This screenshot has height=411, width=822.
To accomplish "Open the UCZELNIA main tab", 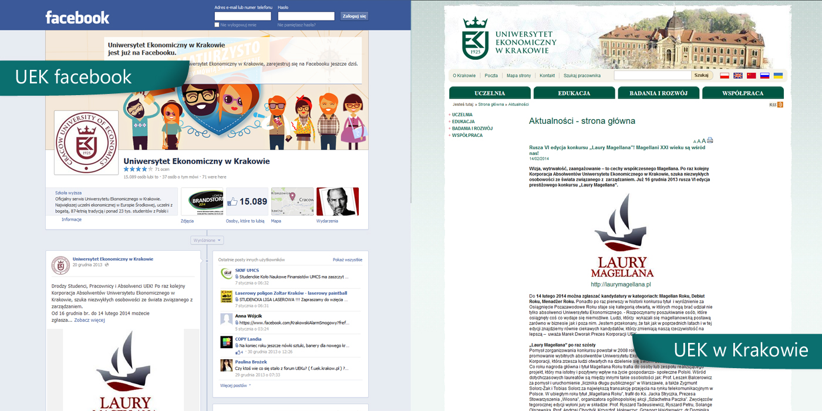I will (x=490, y=93).
